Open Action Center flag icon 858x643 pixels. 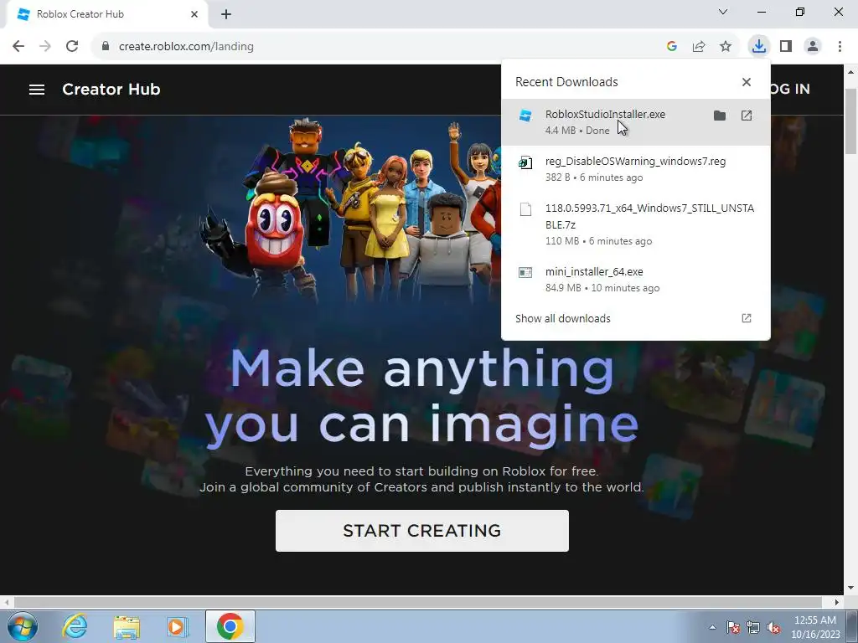[733, 627]
